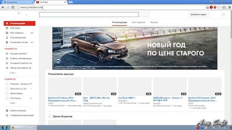Click the account avatar at top right
This screenshot has width=232, height=130.
pos(223,14)
